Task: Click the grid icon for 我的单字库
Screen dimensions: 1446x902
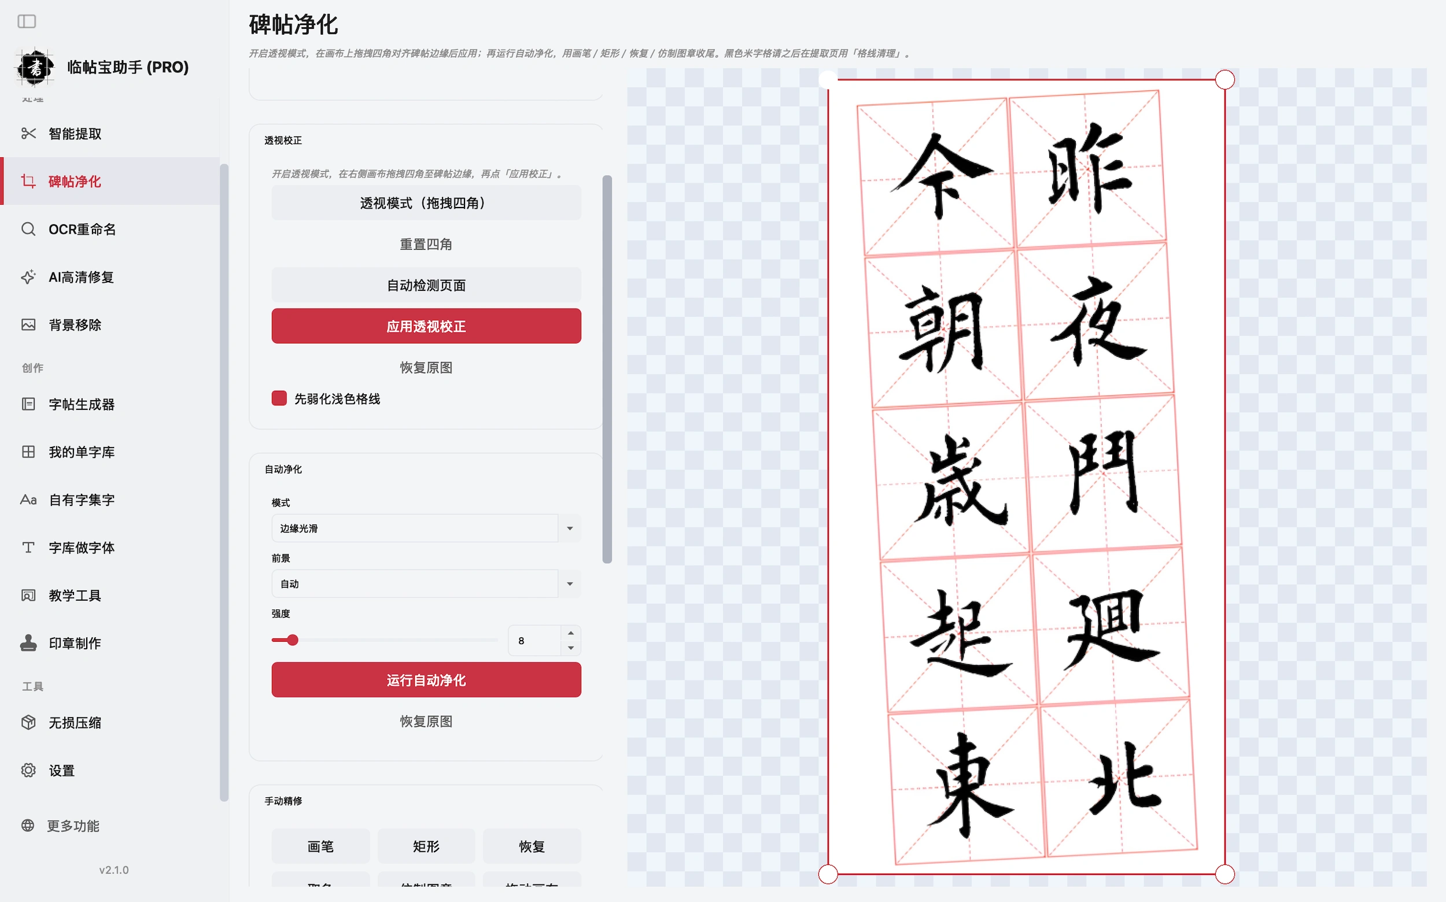Action: (x=28, y=452)
